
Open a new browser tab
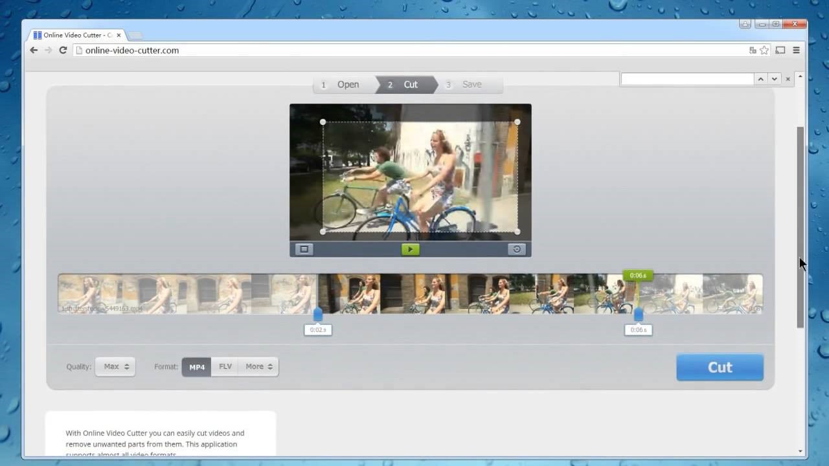point(135,35)
